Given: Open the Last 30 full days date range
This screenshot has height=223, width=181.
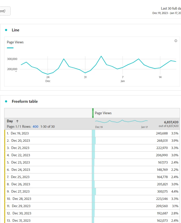Looking at the screenshot, I should 171,9.
